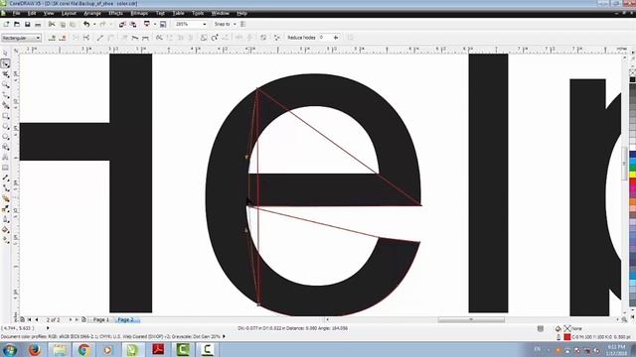The width and height of the screenshot is (636, 357).
Task: Select the Pick tool
Action: (x=5, y=54)
